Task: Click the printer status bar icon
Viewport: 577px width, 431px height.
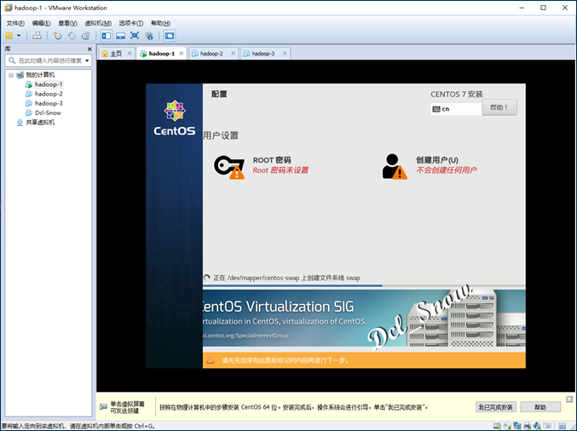Action: point(527,426)
